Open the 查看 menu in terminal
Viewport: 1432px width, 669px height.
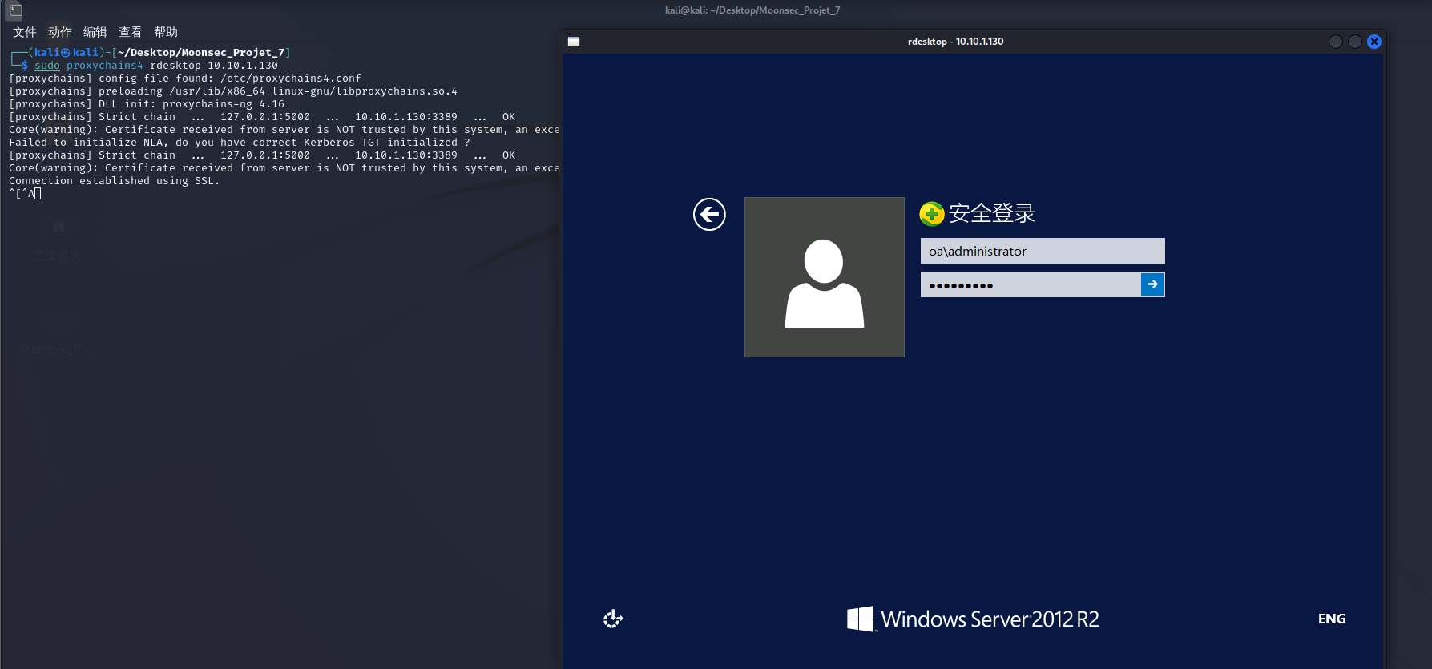pos(131,32)
